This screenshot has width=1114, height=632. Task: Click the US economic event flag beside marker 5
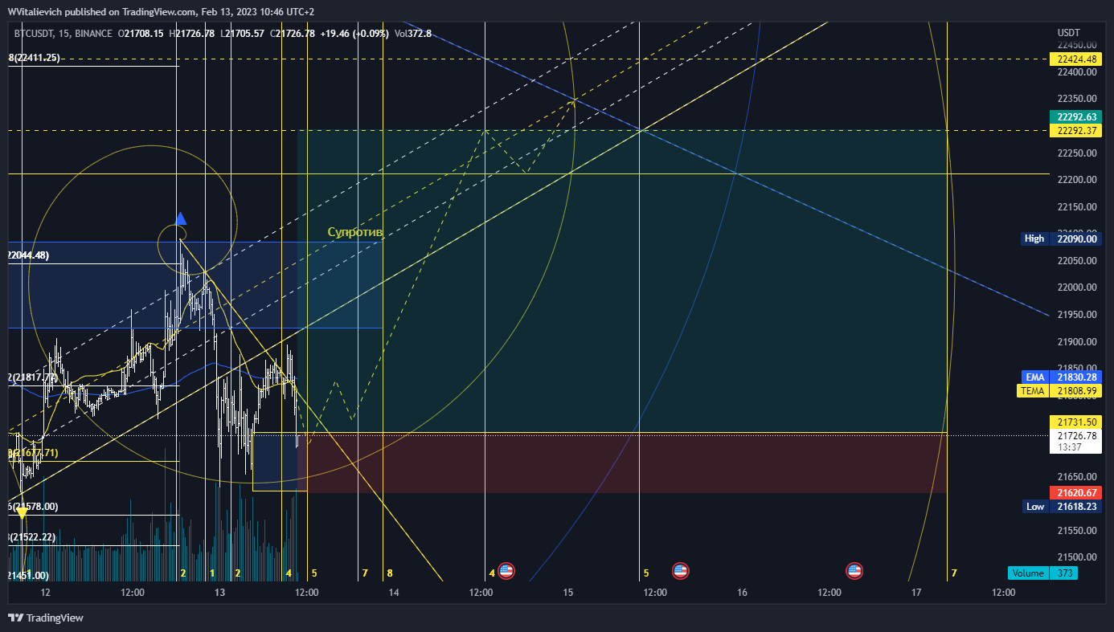click(680, 571)
